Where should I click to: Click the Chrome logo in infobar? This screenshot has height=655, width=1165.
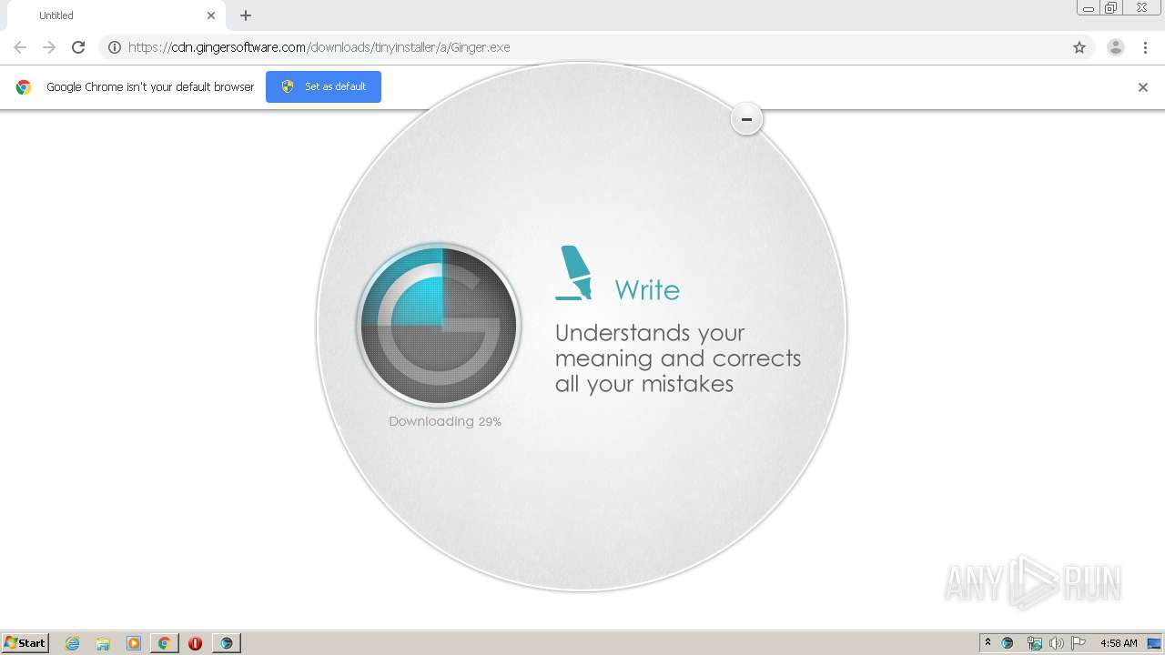tap(24, 87)
